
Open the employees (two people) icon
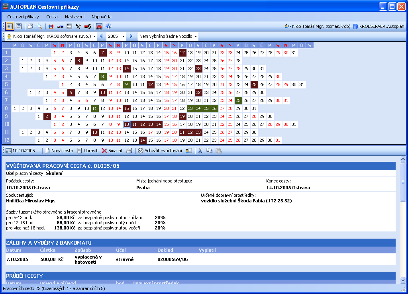[51, 27]
